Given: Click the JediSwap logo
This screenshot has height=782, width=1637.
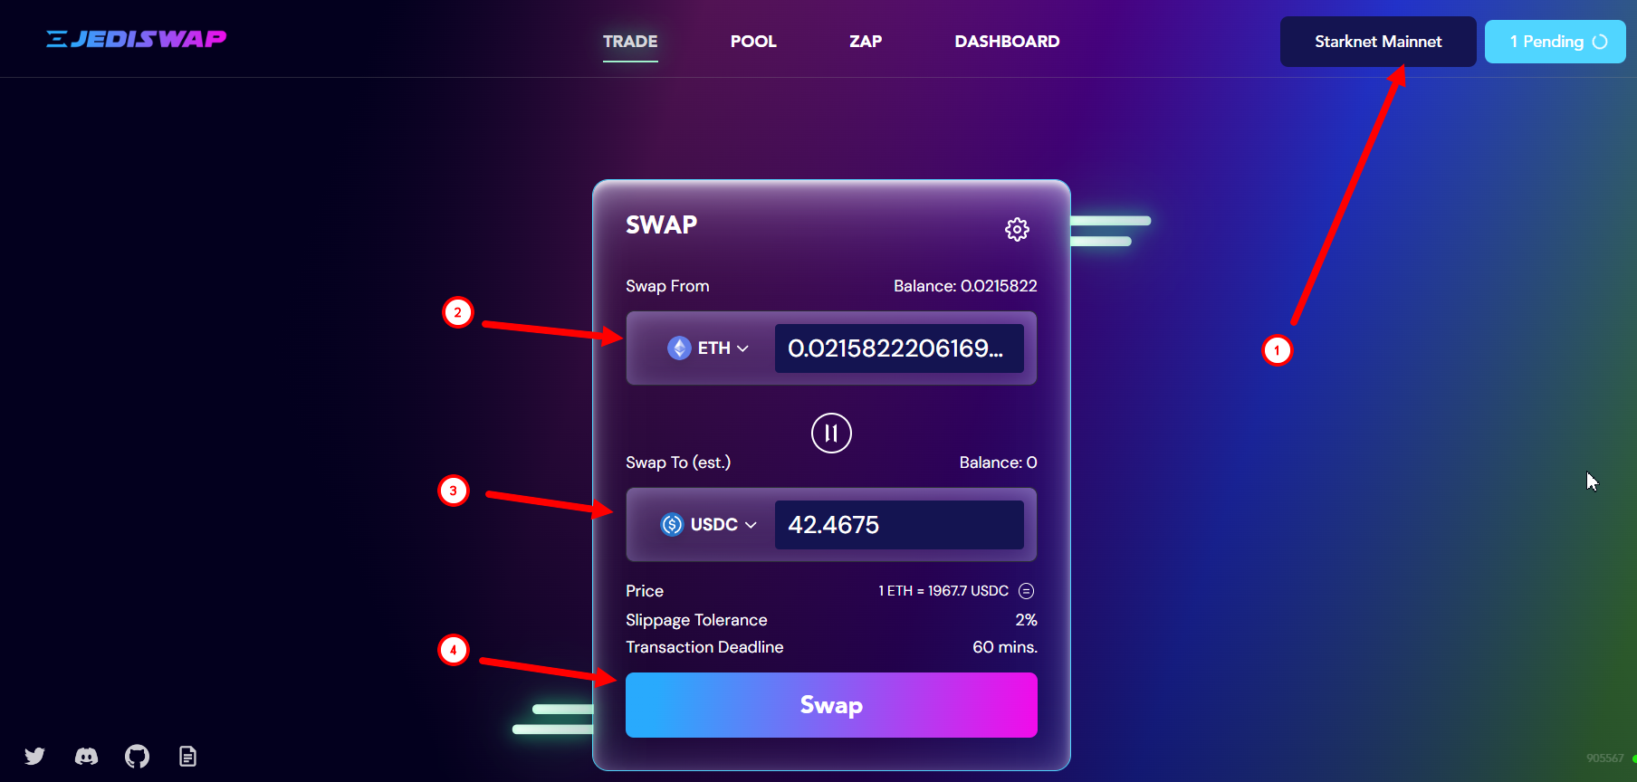Looking at the screenshot, I should pos(136,39).
